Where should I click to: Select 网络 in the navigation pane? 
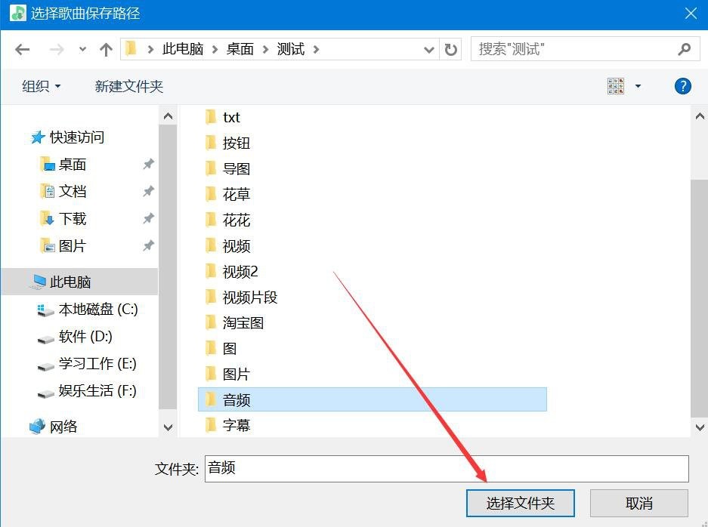coord(63,427)
